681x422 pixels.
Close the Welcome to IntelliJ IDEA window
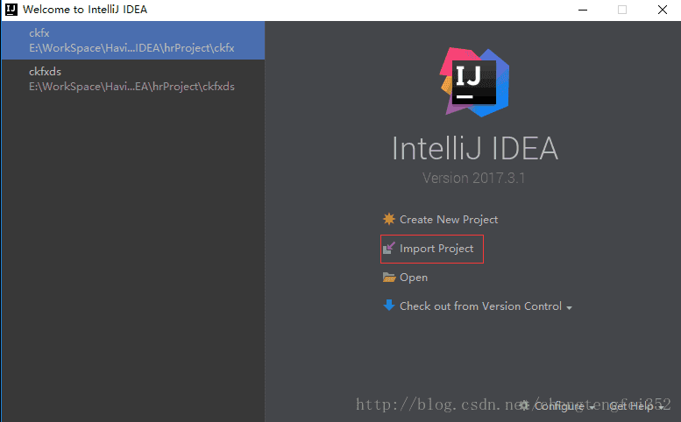[x=662, y=10]
